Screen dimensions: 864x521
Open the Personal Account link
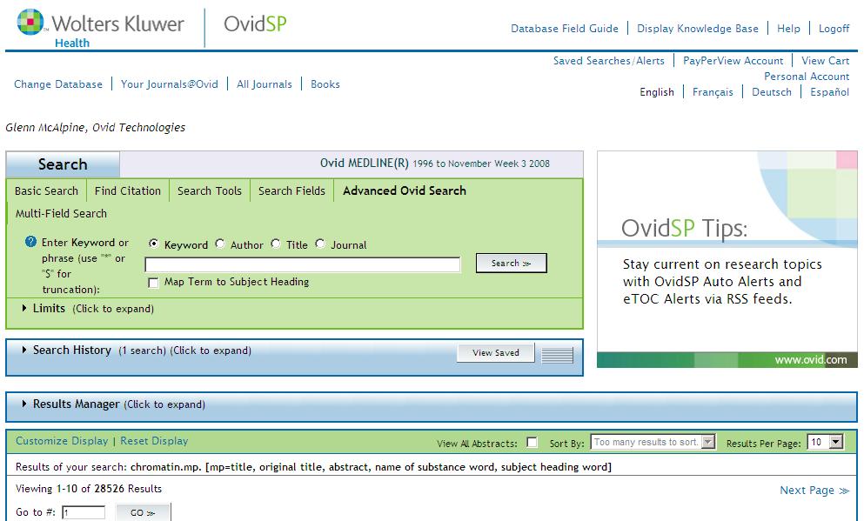807,76
